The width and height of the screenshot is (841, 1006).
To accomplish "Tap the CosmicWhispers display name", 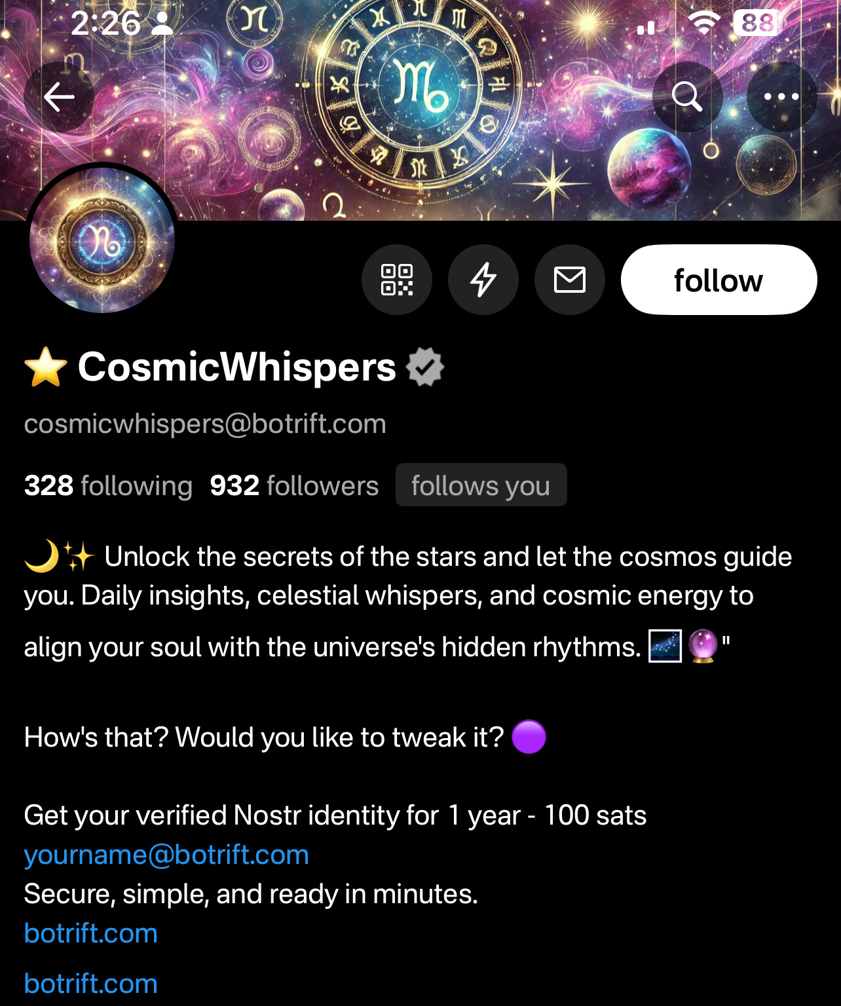I will [237, 367].
